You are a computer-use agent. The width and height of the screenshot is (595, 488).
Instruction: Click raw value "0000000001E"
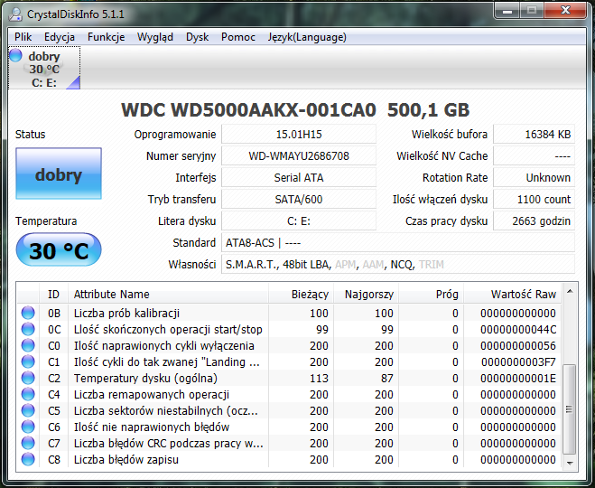coord(518,379)
